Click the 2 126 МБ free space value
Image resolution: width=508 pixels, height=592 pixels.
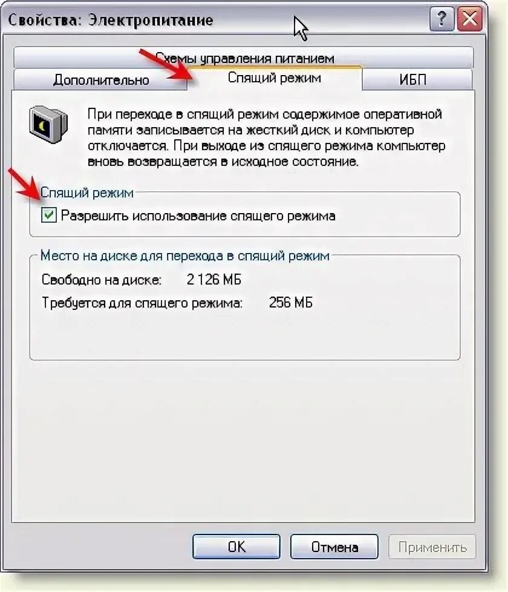coord(214,280)
